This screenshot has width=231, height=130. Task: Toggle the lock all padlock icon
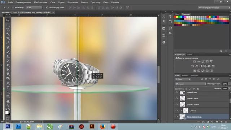[198, 89]
